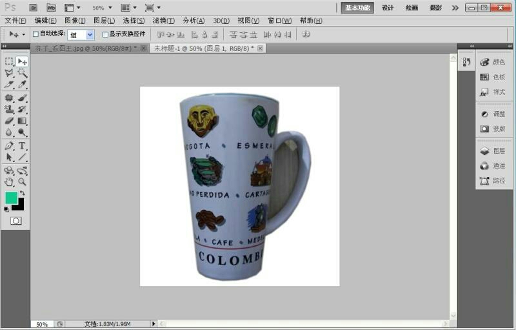Select the Blur tool
Screen dimensions: 516x330
9,132
